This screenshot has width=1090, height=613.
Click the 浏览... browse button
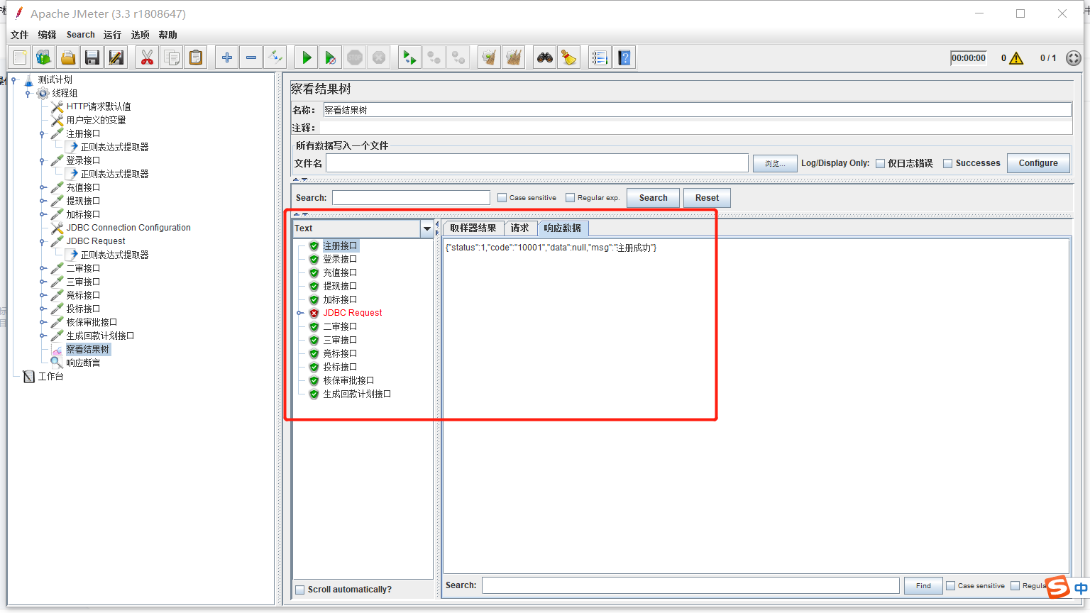click(775, 164)
